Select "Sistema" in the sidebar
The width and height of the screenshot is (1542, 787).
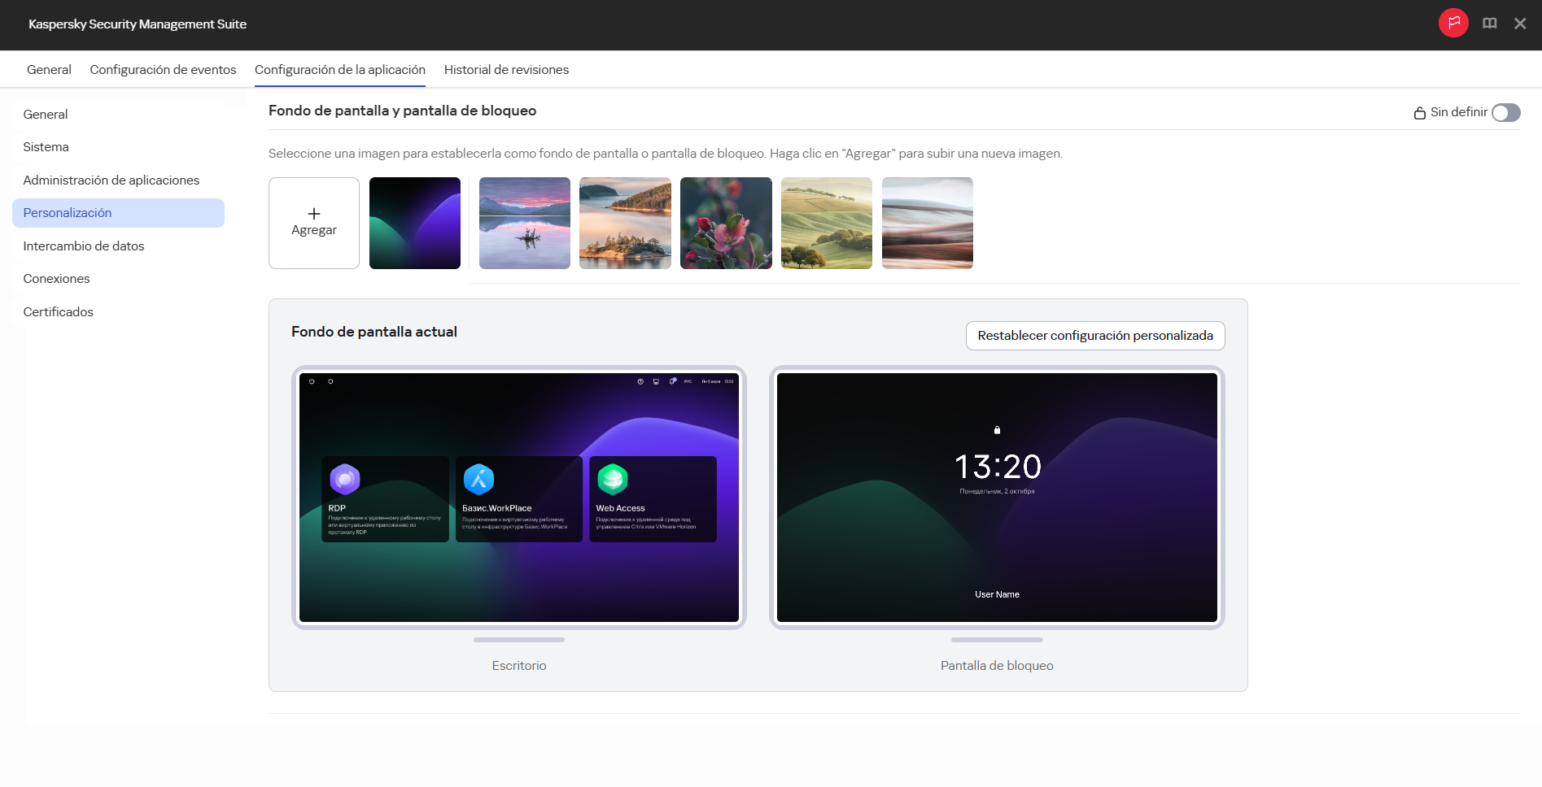pyautogui.click(x=46, y=147)
